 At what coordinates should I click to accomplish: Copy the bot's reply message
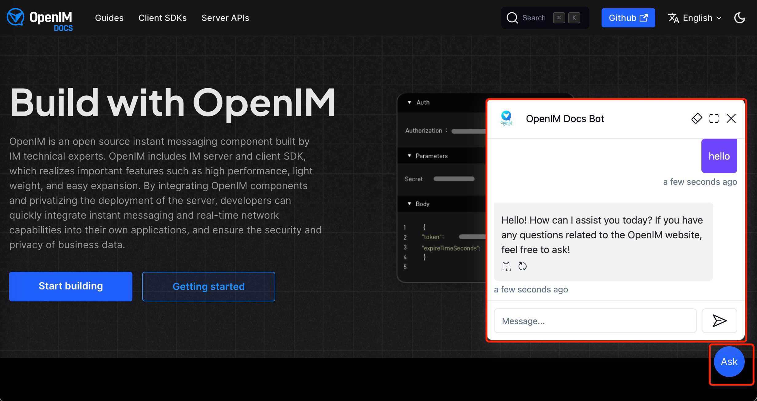[506, 266]
